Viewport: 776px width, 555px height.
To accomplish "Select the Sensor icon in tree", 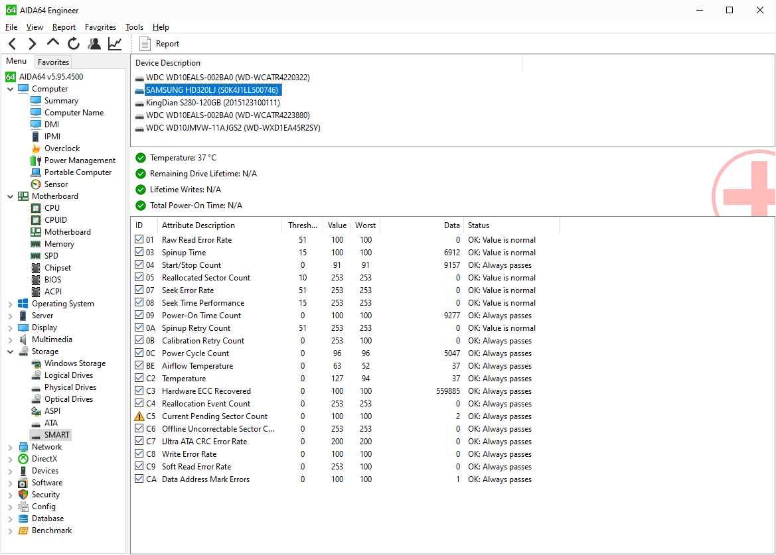I will 36,184.
